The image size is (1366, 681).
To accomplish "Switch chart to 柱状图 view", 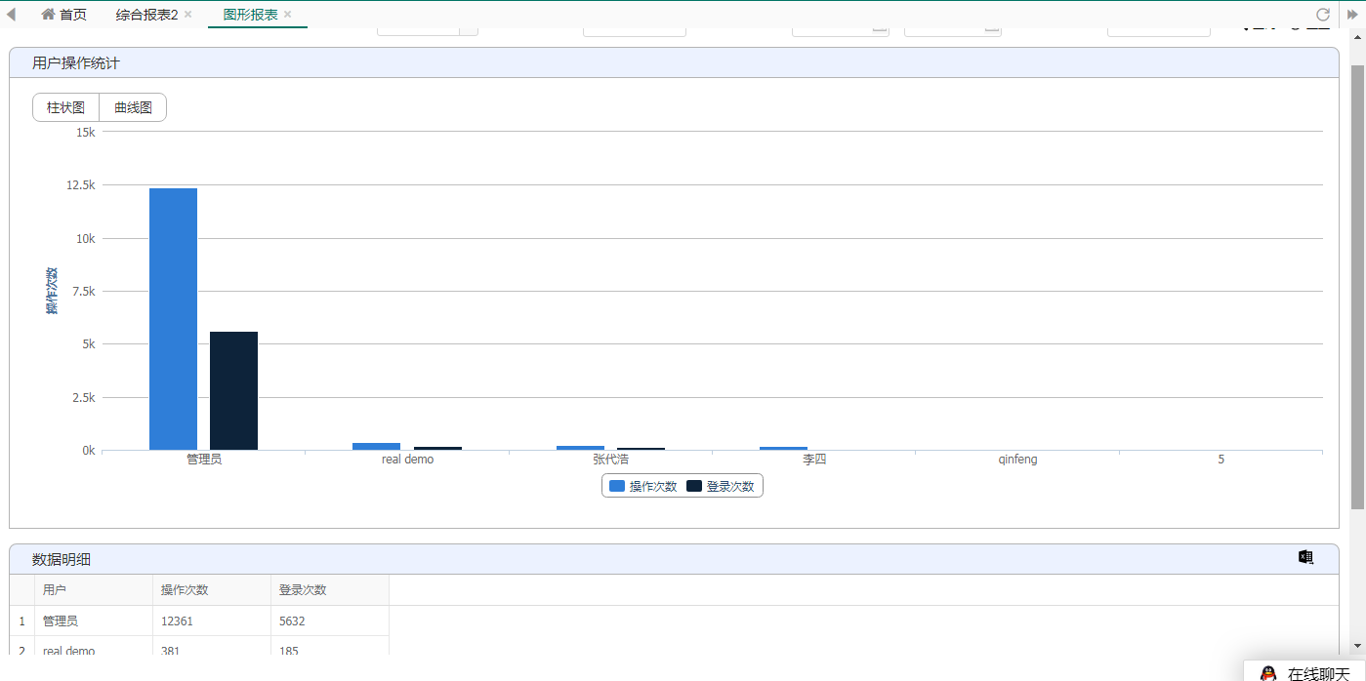I will pyautogui.click(x=65, y=107).
